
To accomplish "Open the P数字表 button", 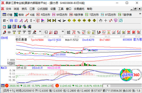I will point(76,15).
